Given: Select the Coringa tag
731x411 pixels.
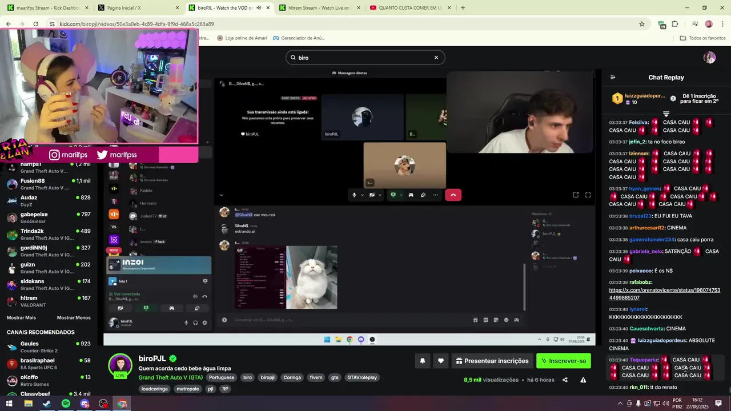Looking at the screenshot, I should (x=292, y=378).
